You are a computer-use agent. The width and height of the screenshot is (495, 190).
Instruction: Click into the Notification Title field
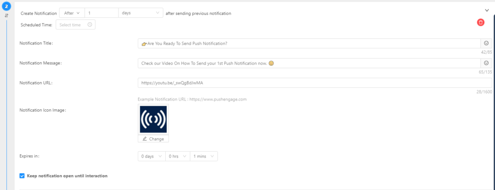[309, 43]
